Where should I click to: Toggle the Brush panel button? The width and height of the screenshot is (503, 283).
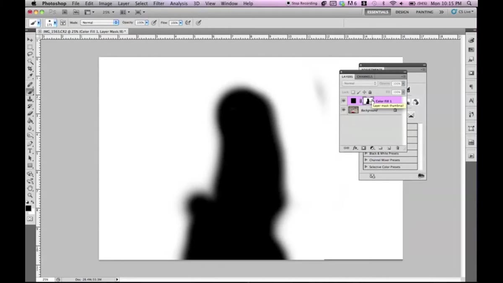click(63, 23)
